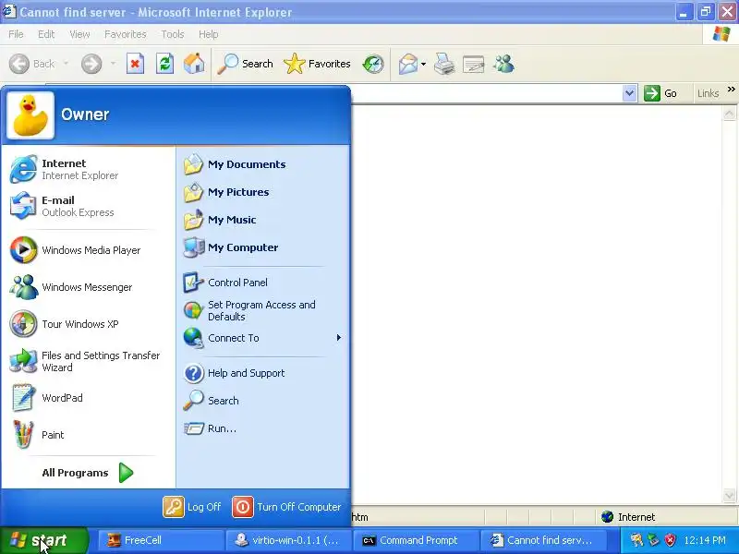This screenshot has width=739, height=554.
Task: Open the Search pane in IE toolbar
Action: [245, 64]
